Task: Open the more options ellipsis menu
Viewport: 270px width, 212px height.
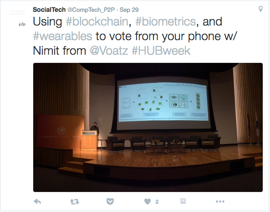Action: (220, 202)
